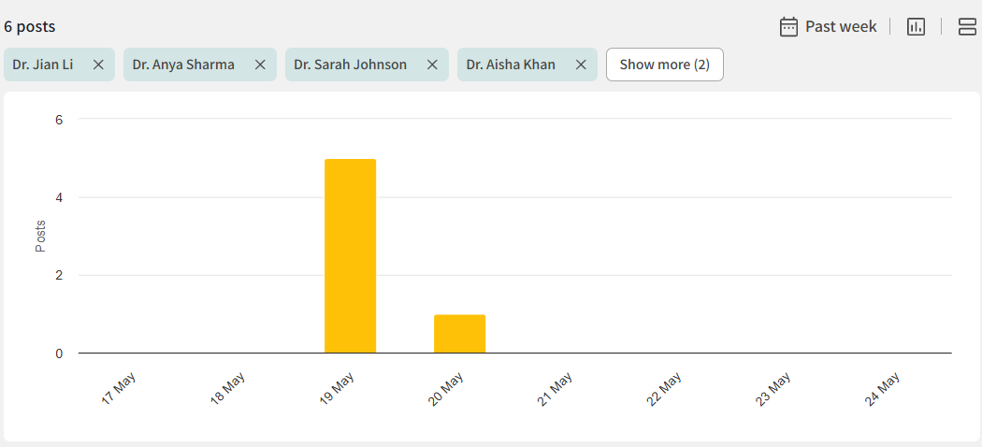Click the short yellow 20 May bar
Image resolution: width=982 pixels, height=447 pixels.
(x=459, y=334)
